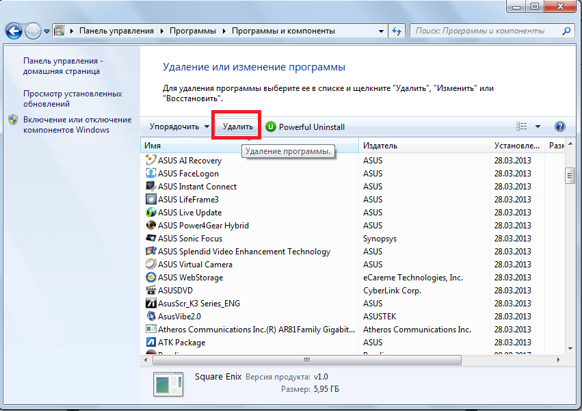Click the refresh button beside address bar
Viewport: 582px width, 411px height.
point(397,31)
